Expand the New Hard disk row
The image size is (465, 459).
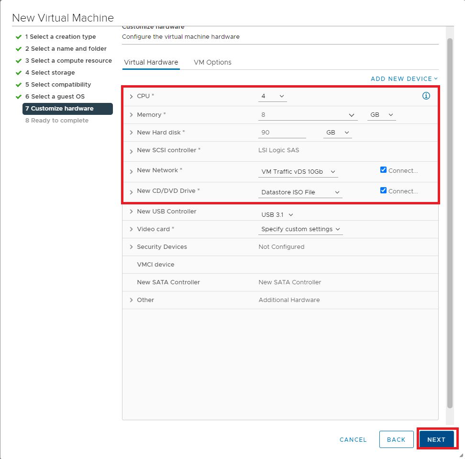point(131,133)
